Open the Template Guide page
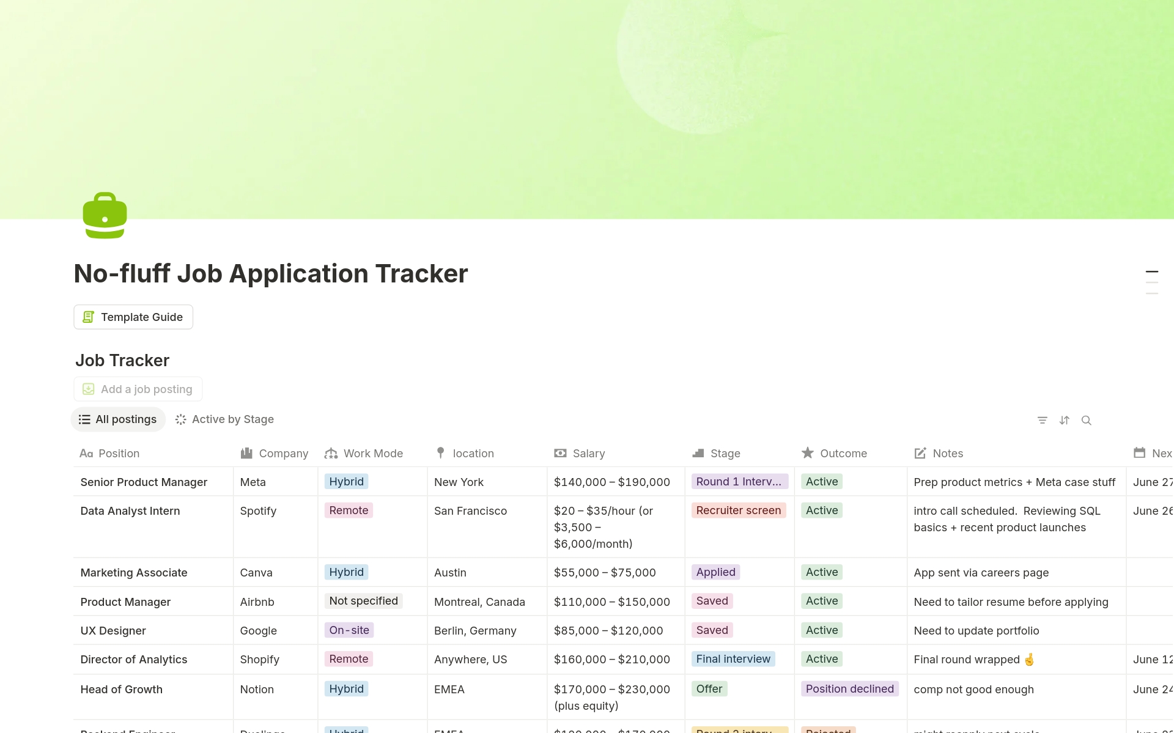The image size is (1174, 733). (x=133, y=317)
